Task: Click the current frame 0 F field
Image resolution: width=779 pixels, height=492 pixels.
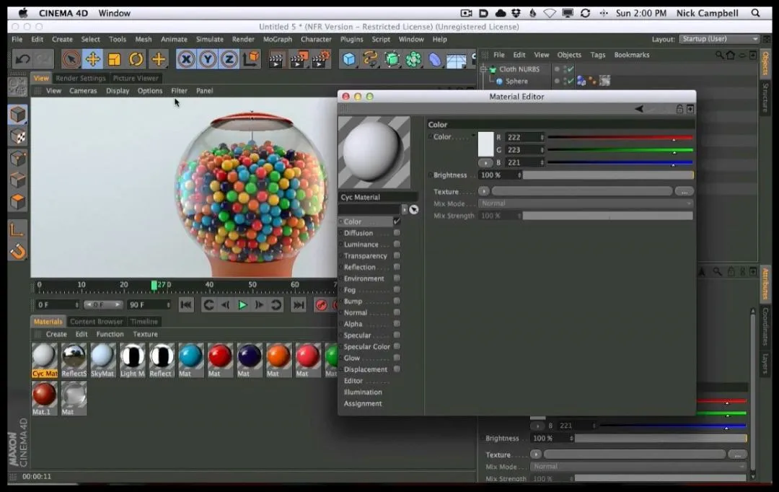Action: click(58, 304)
